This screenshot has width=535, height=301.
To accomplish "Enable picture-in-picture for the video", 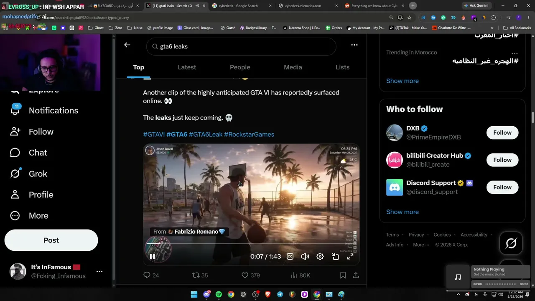I will [335, 257].
